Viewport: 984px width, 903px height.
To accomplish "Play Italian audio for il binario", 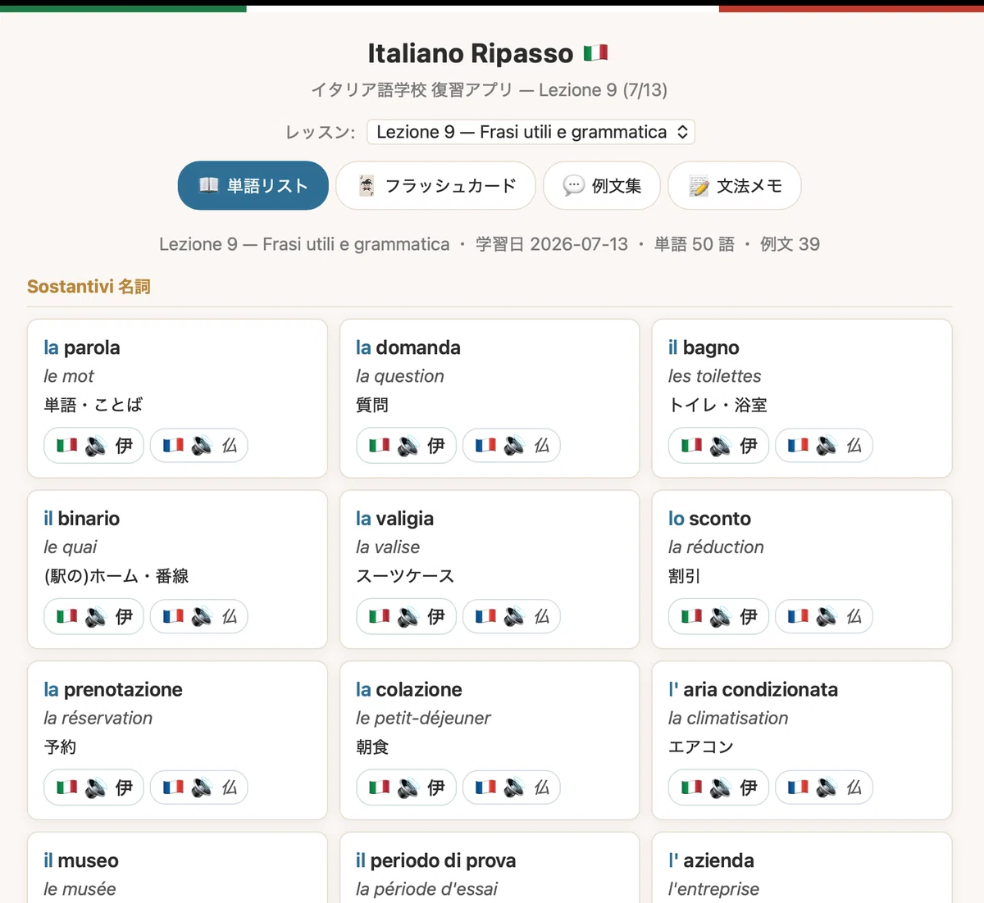I will coord(94,617).
